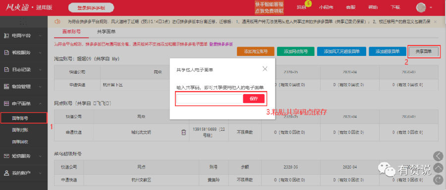The width and height of the screenshot is (446, 190).
Task: Click the 短信服务 envelope icon
Action: tap(6, 156)
